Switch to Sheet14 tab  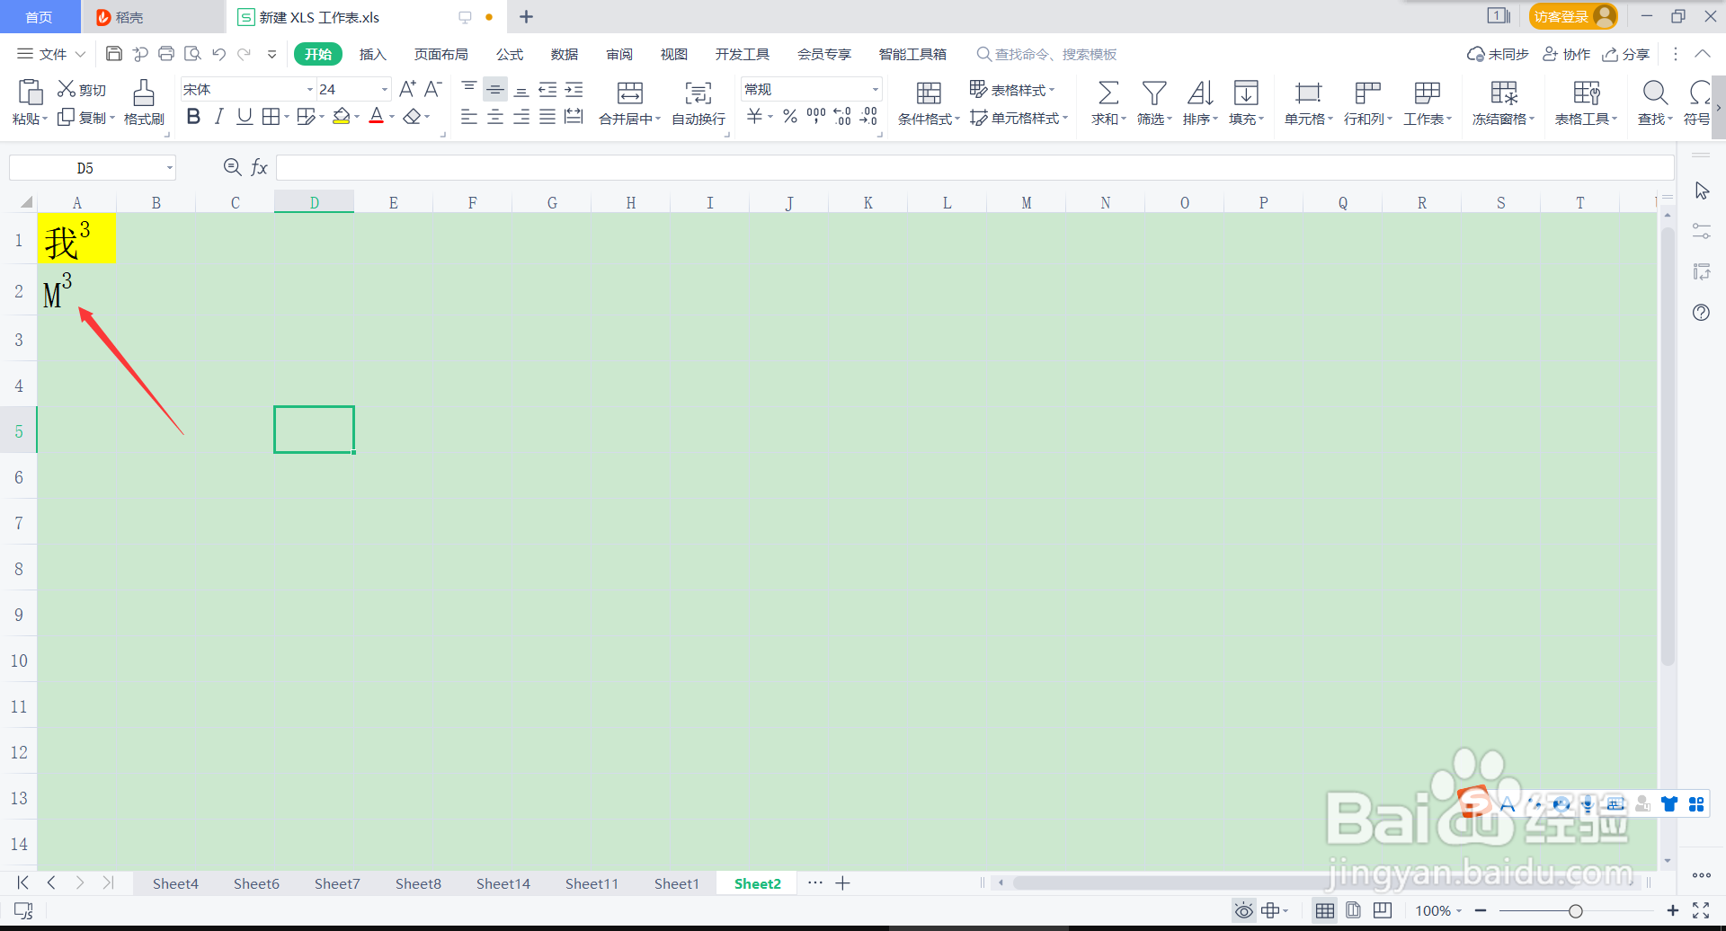pos(503,883)
